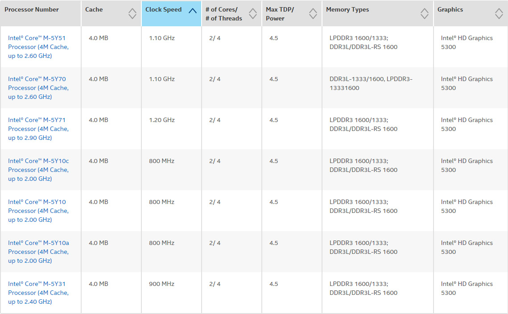This screenshot has width=508, height=314.
Task: Select Intel HD Graphics 5300 in M-5Y51 row
Action: coord(467,42)
